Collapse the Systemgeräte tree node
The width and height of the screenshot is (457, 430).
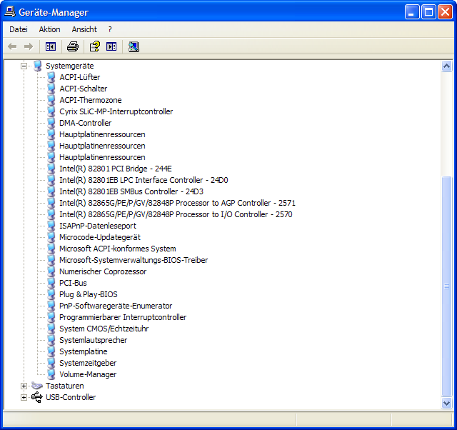pyautogui.click(x=24, y=66)
